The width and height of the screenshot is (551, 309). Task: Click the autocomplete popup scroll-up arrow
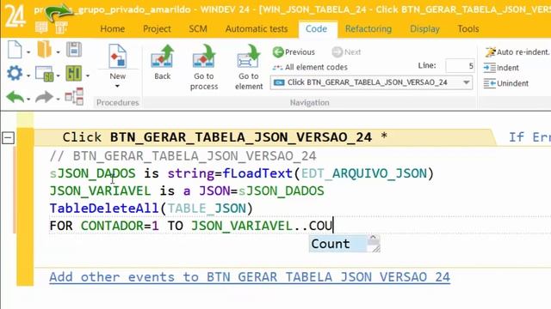pyautogui.click(x=373, y=239)
